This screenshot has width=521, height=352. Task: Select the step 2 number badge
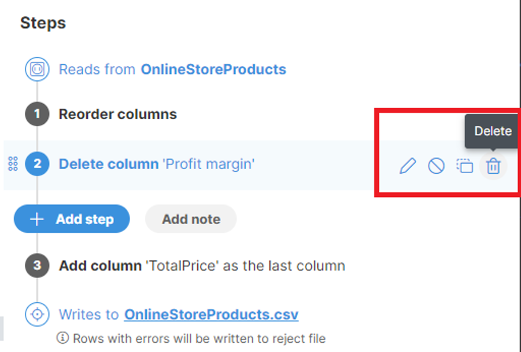pyautogui.click(x=37, y=164)
